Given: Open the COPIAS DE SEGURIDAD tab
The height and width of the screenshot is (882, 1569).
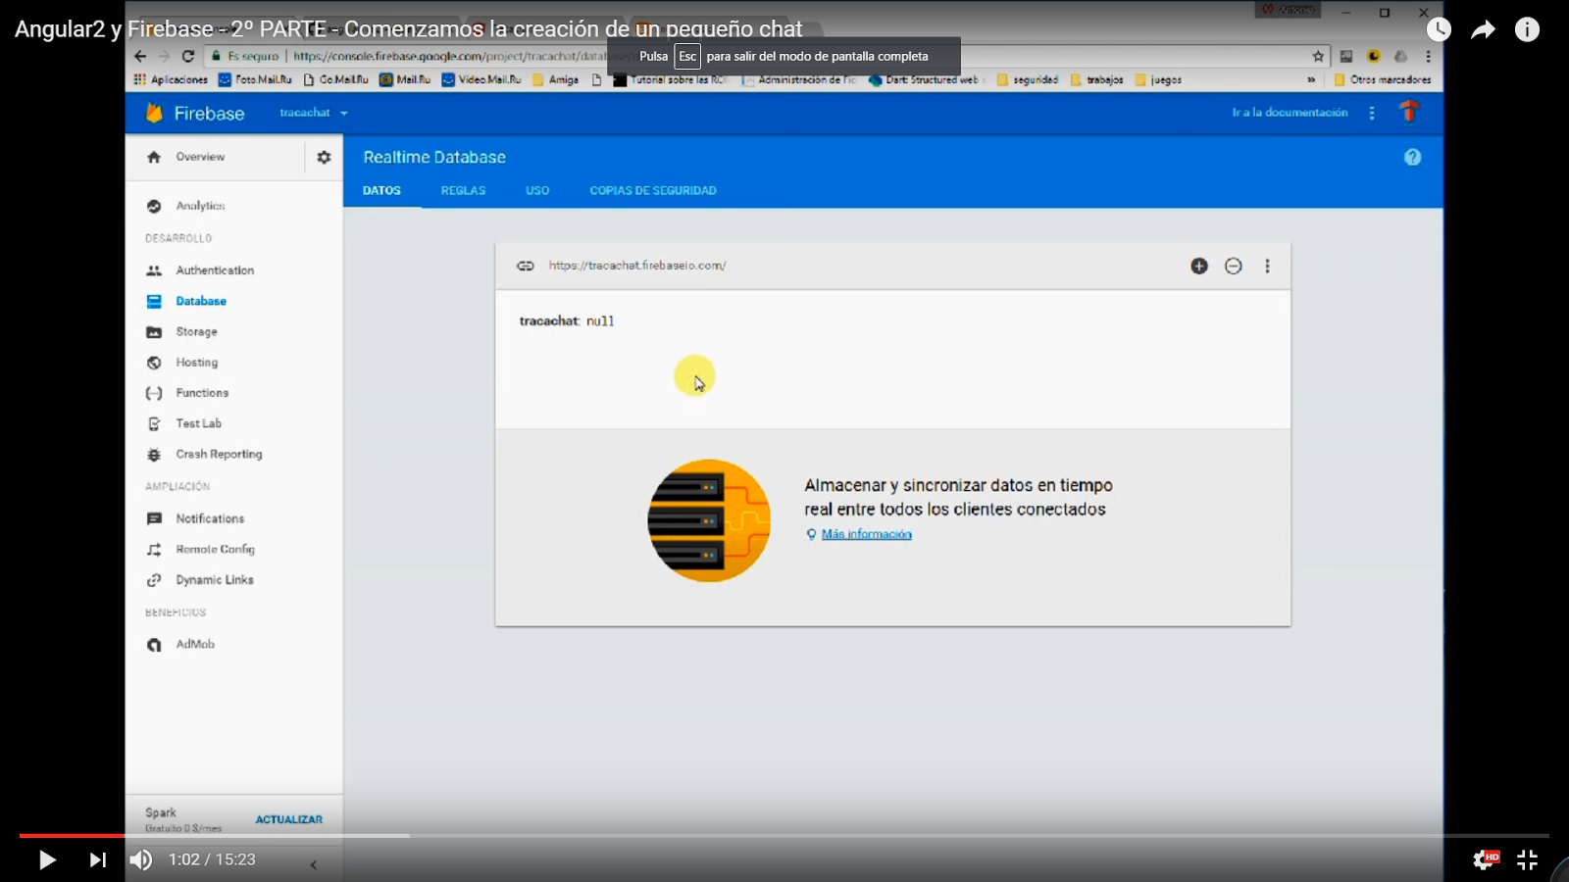Looking at the screenshot, I should (653, 190).
